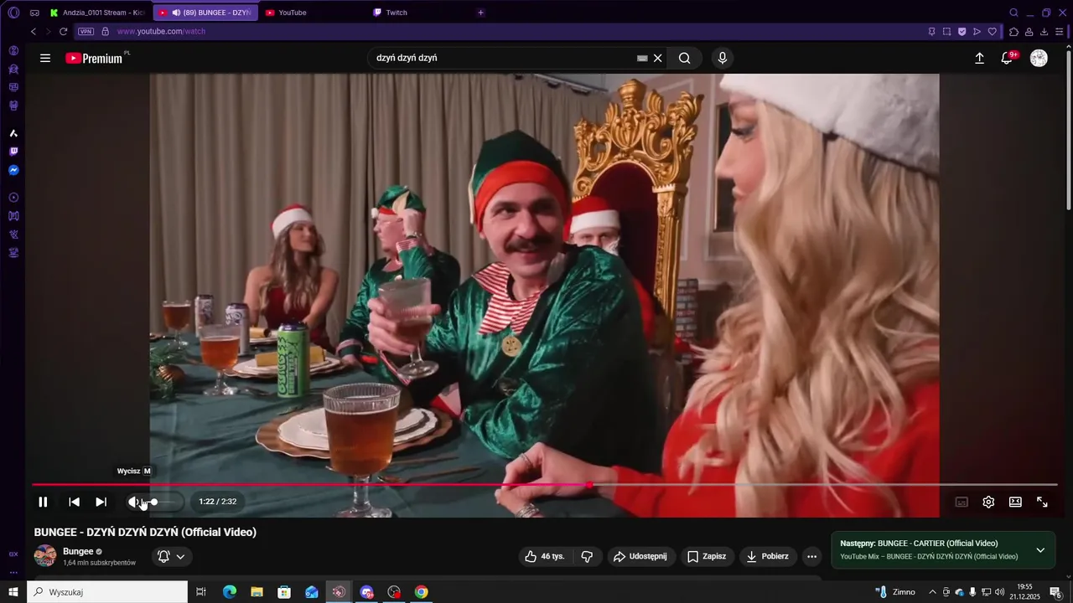Switch to theater mode view
Viewport: 1073px width, 603px height.
(1015, 502)
